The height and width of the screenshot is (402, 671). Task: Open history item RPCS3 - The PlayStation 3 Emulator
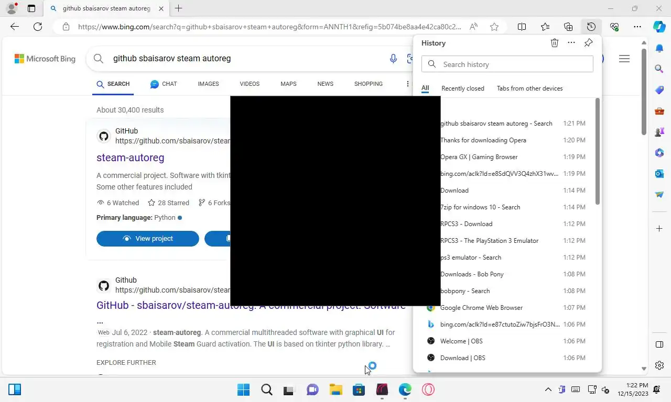click(x=507, y=241)
